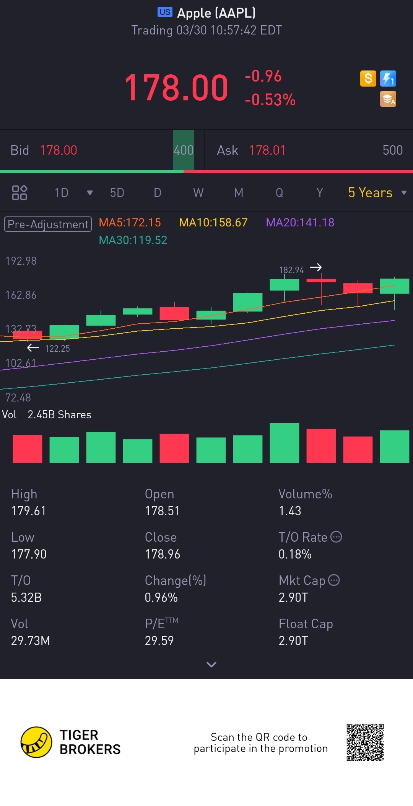
Task: Switch to the Q quarterly chart tab
Action: (280, 193)
